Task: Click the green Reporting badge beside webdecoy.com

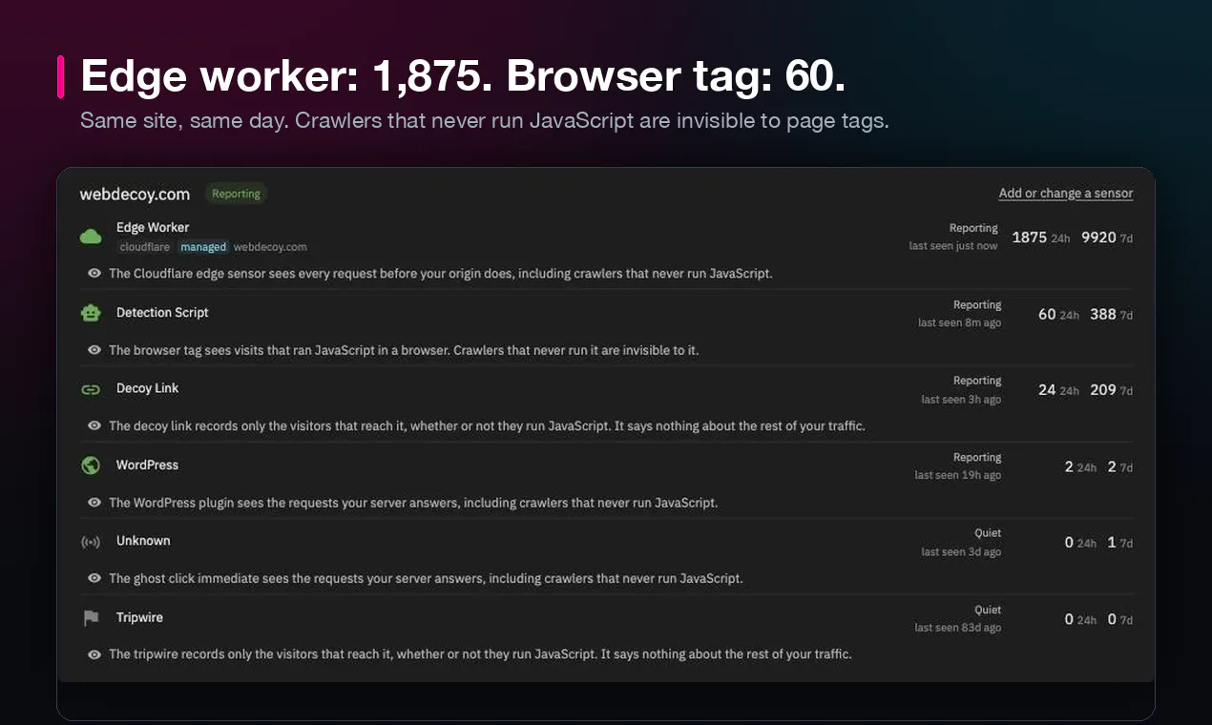Action: (x=236, y=194)
